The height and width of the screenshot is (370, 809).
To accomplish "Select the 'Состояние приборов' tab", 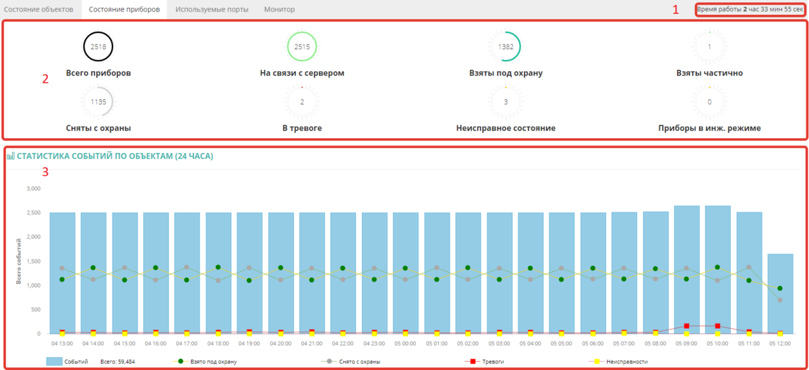I will 124,9.
